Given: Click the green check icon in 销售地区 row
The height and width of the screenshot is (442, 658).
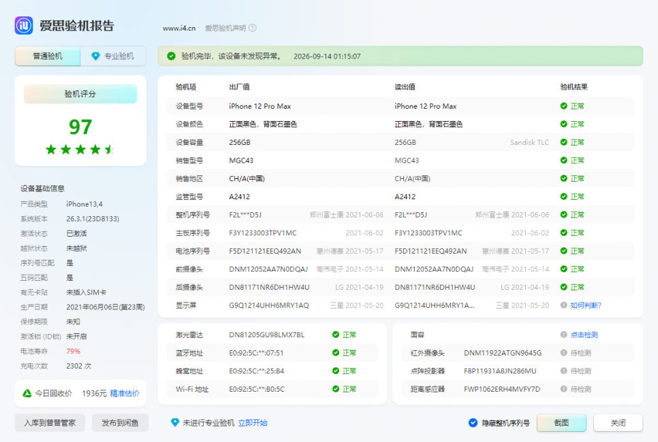Looking at the screenshot, I should 564,178.
